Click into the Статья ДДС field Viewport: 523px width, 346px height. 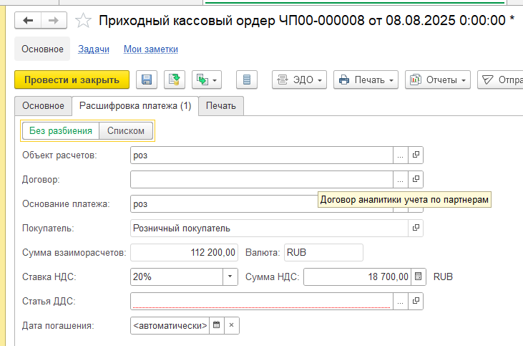pos(262,301)
